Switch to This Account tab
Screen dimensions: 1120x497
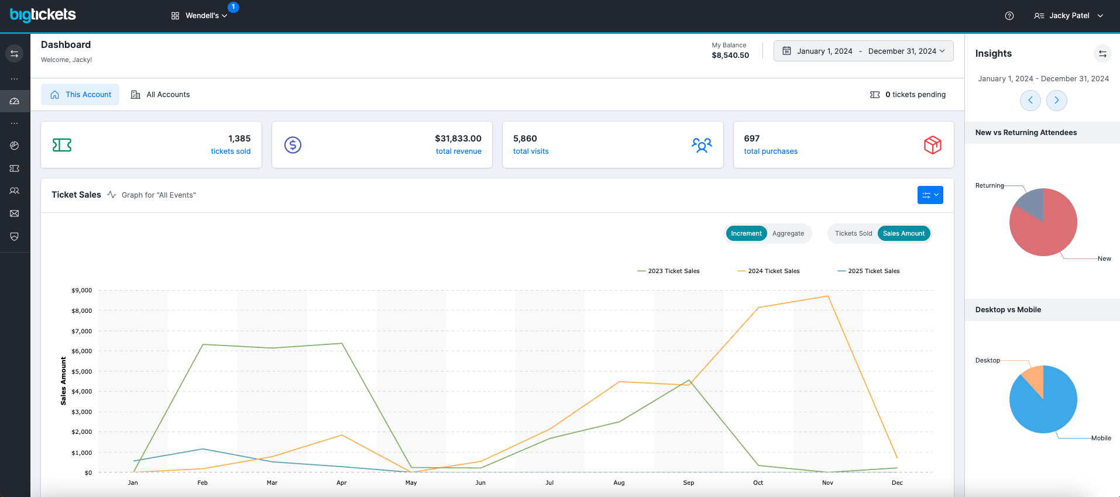80,95
